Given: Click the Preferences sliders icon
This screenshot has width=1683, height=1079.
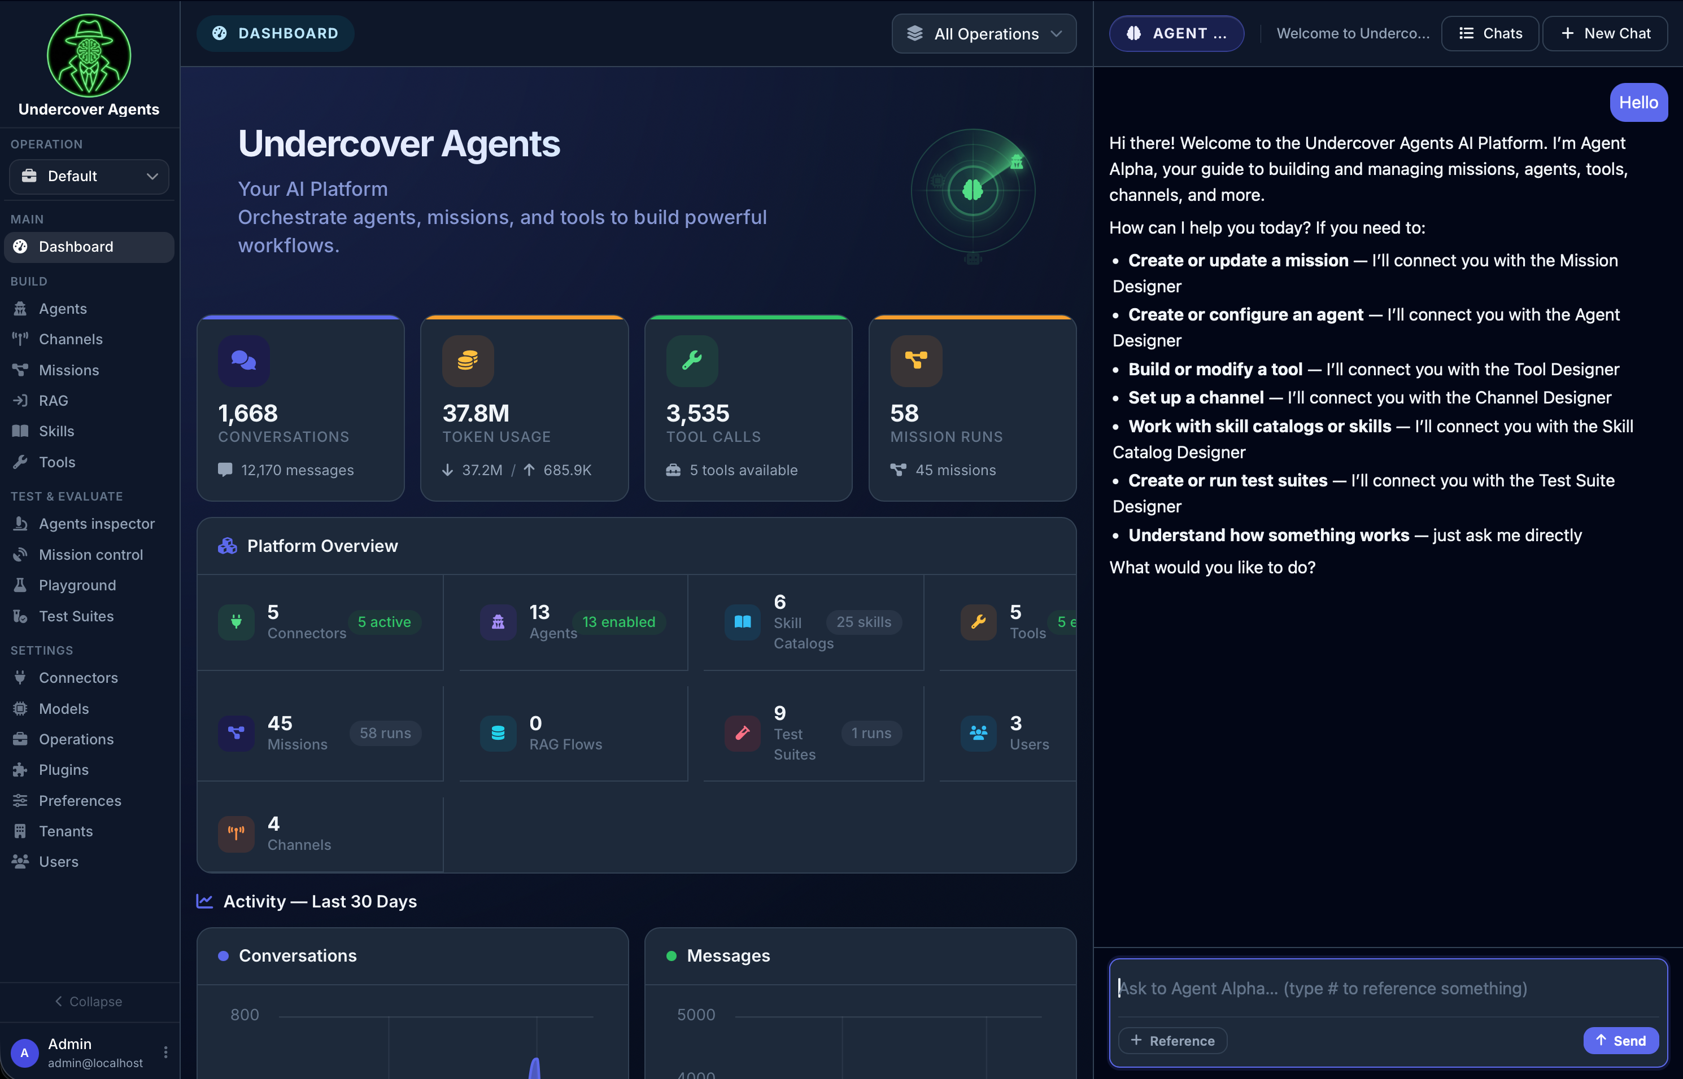Looking at the screenshot, I should [20, 800].
